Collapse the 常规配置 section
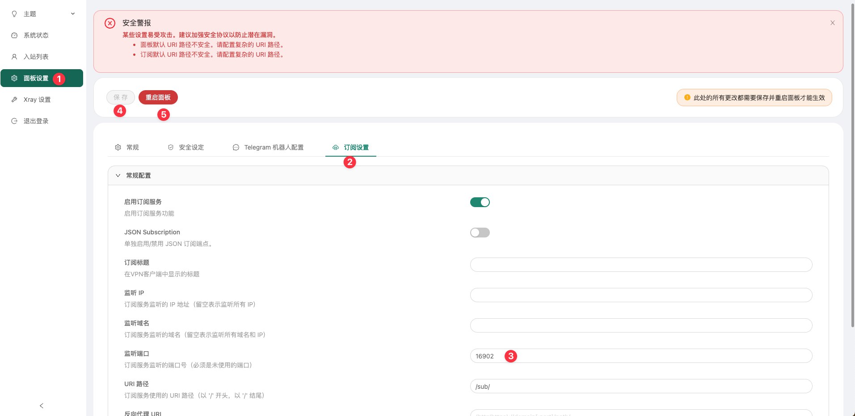 coord(118,175)
